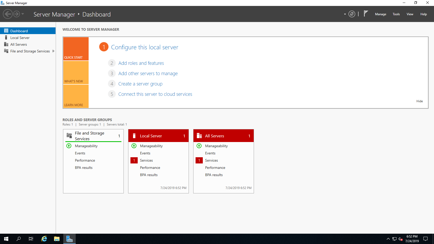Click the forward navigation arrow

17,14
